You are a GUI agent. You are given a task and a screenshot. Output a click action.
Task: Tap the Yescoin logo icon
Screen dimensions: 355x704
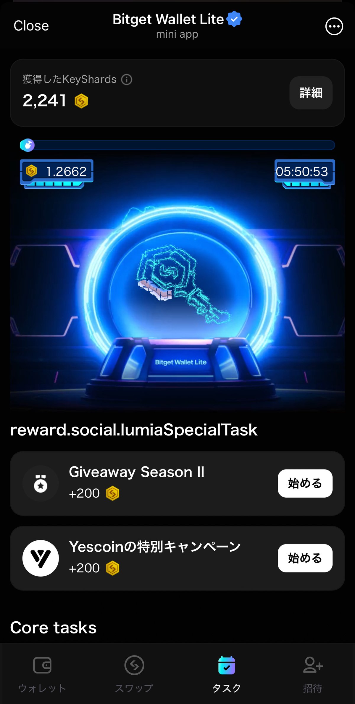(41, 558)
